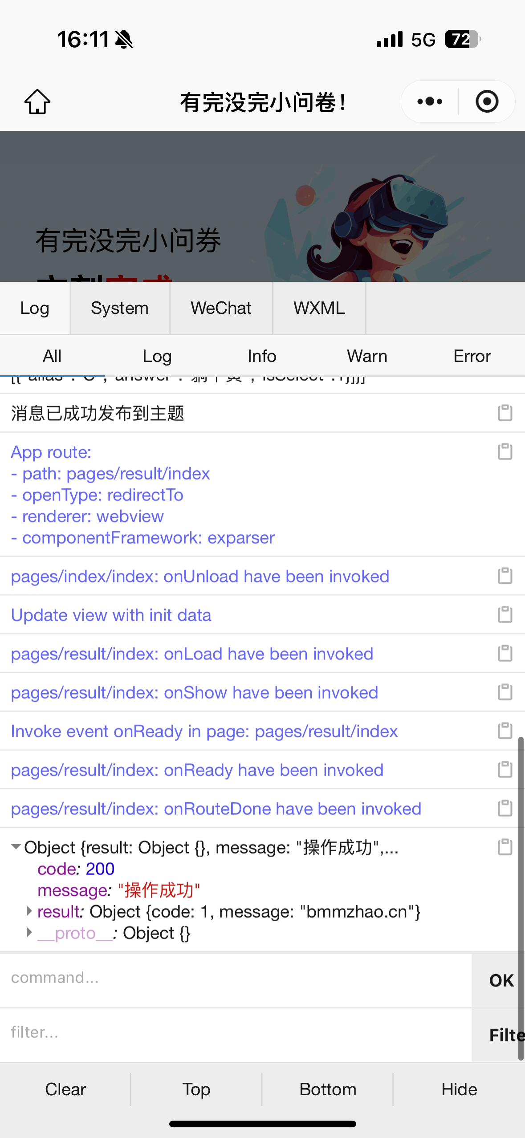Viewport: 525px width, 1138px height.
Task: Copy the 消息已成功发布到主题 log entry
Action: tap(505, 413)
